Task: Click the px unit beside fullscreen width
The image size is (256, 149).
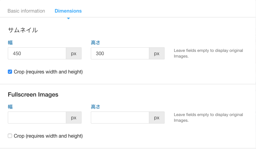Action: [74, 118]
